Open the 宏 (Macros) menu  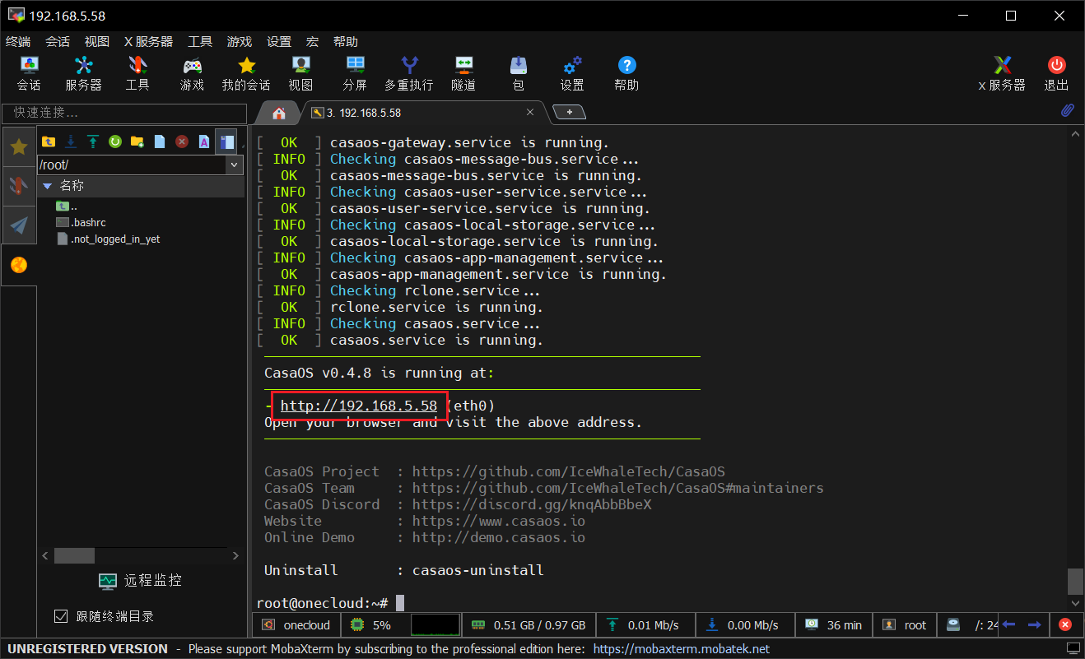[312, 41]
